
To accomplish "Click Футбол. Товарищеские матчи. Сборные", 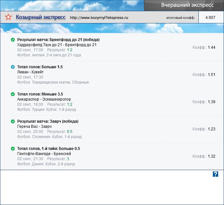I will point(53,82).
